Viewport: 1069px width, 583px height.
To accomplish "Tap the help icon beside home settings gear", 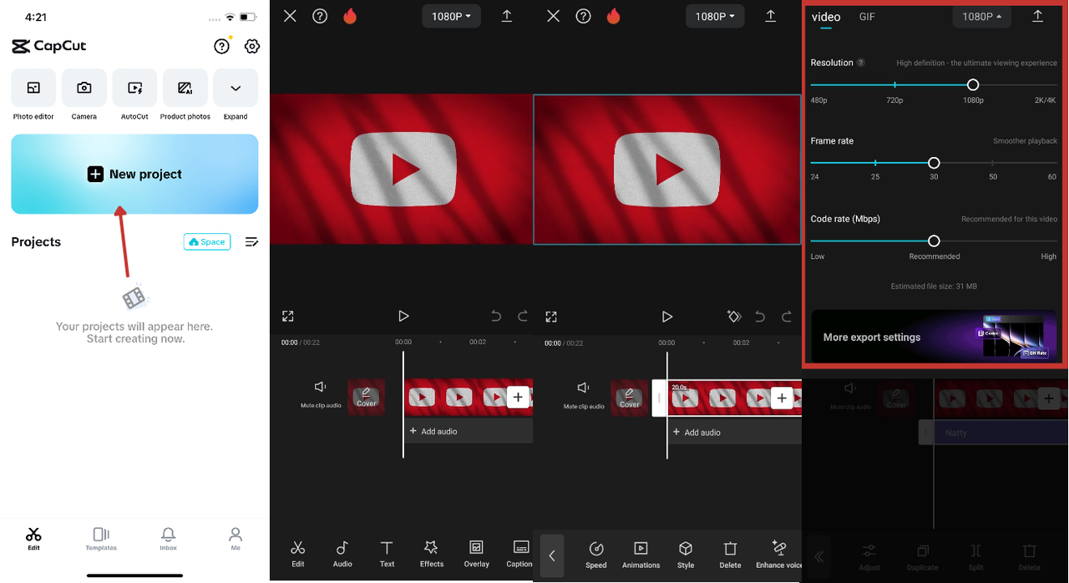I will 221,47.
